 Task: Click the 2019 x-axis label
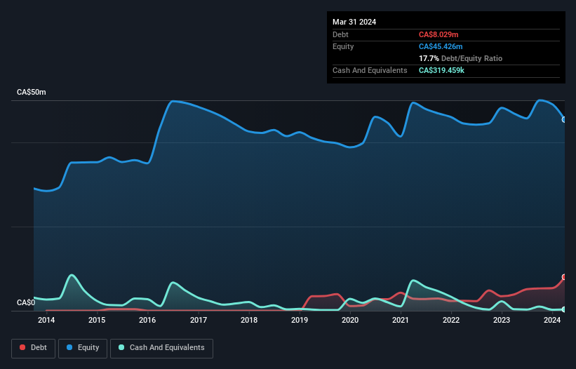click(x=300, y=320)
